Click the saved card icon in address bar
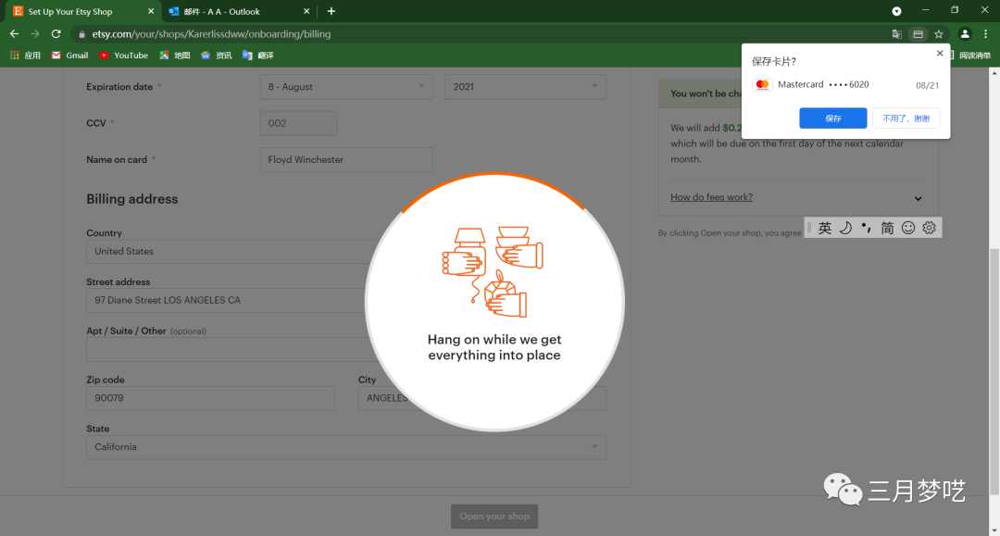1000x536 pixels. (918, 34)
